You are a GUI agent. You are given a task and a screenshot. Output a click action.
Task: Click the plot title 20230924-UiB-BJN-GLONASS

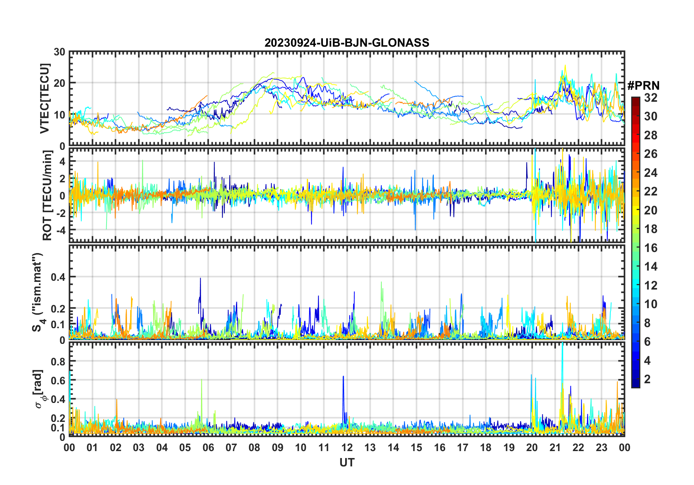point(347,43)
